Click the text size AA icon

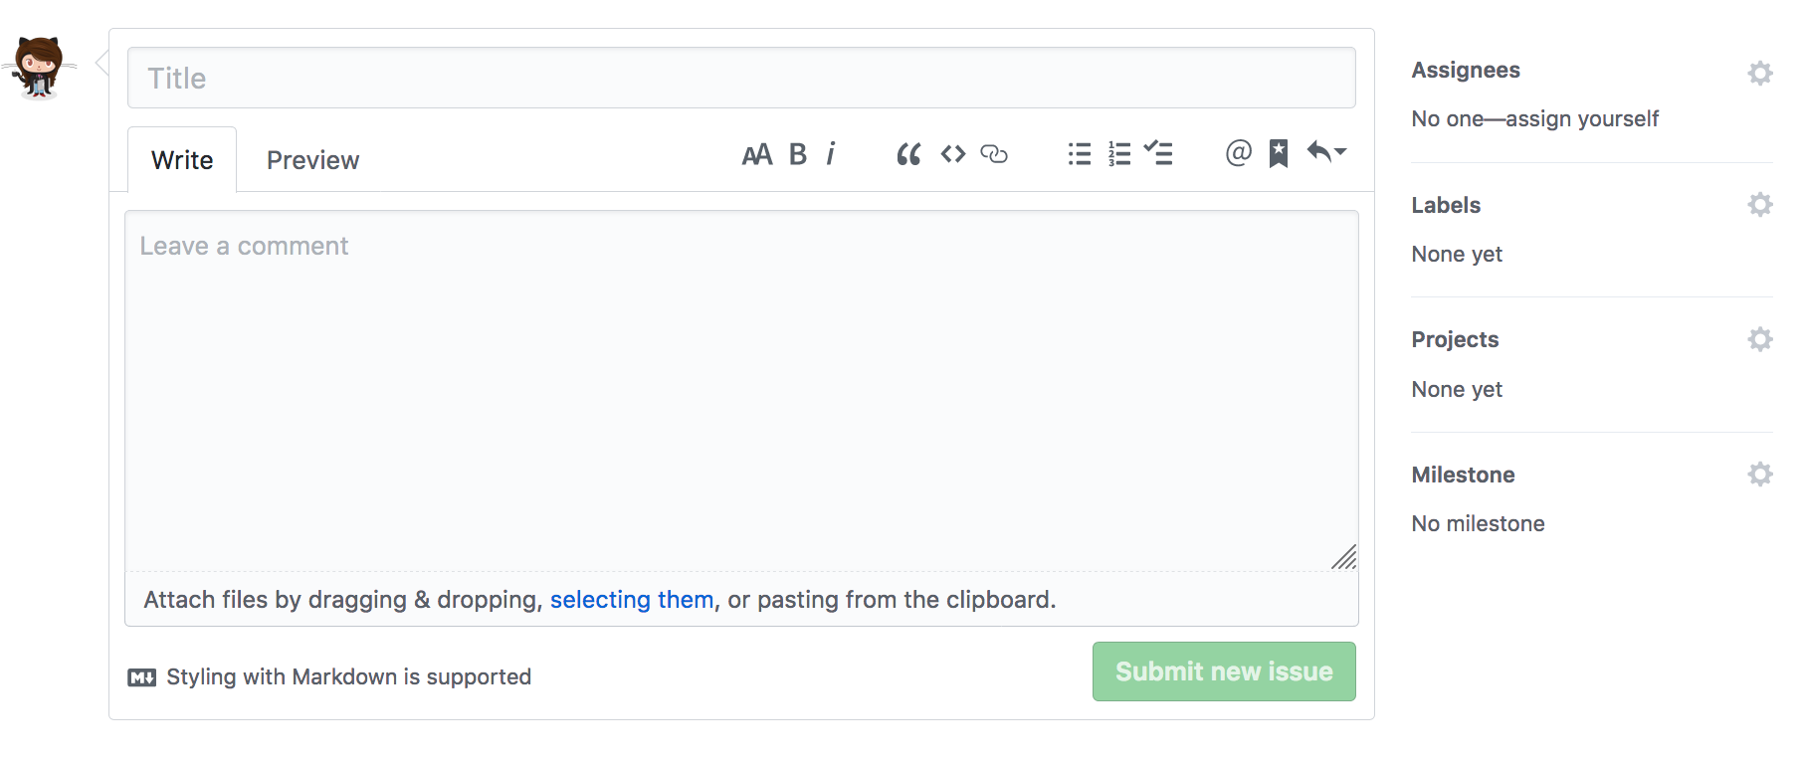758,154
